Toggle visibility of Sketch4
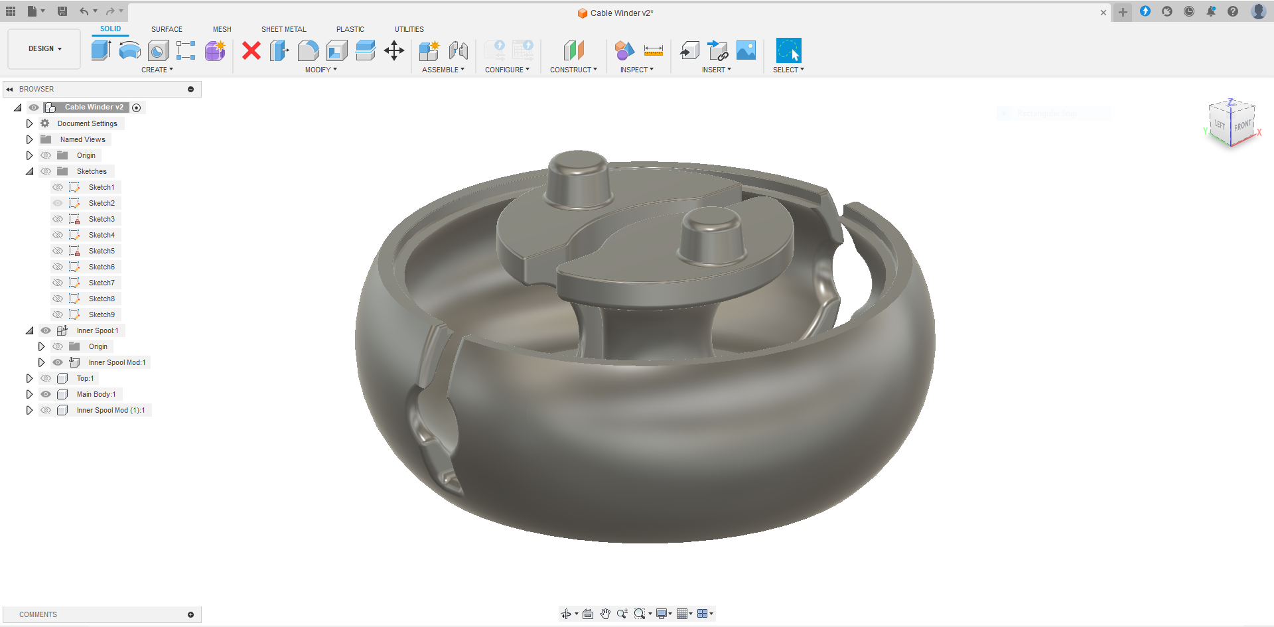The width and height of the screenshot is (1274, 627). point(58,235)
